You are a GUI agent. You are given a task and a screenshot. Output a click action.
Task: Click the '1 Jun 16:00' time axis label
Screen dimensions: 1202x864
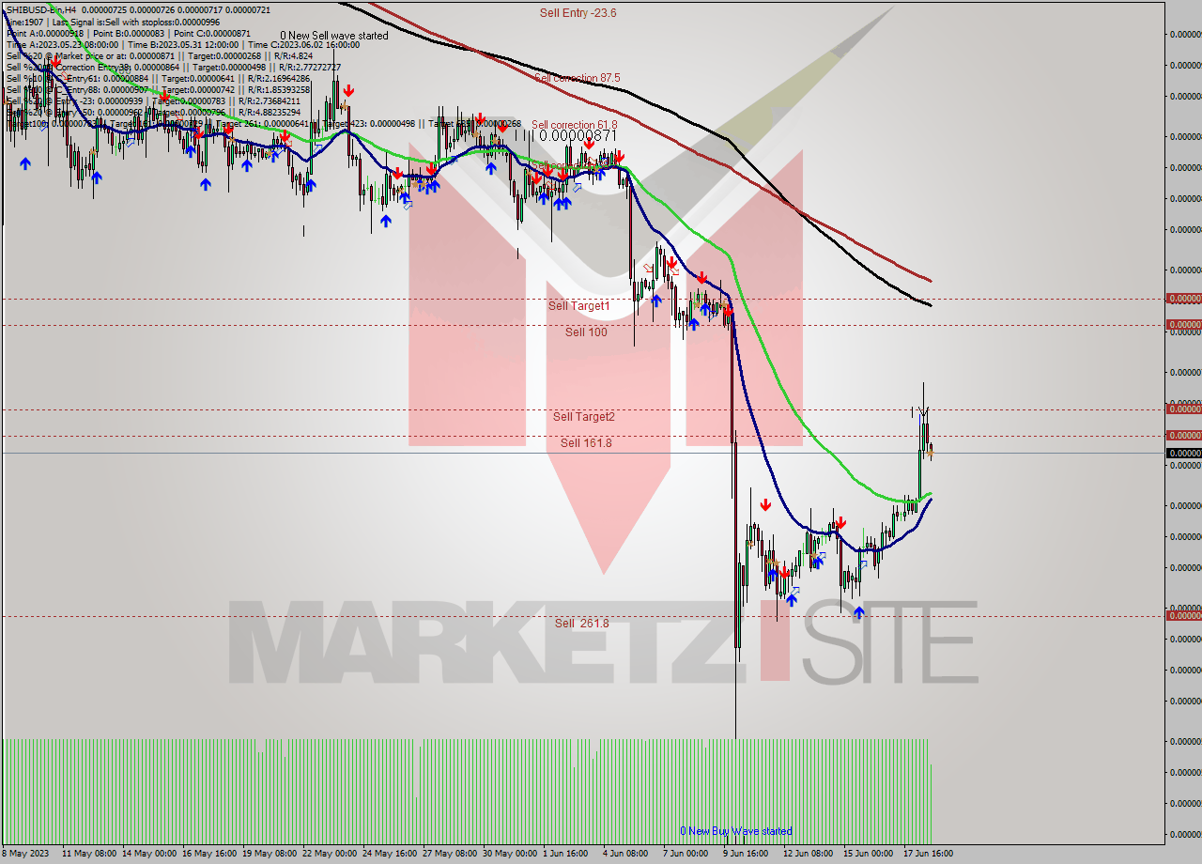tap(565, 854)
